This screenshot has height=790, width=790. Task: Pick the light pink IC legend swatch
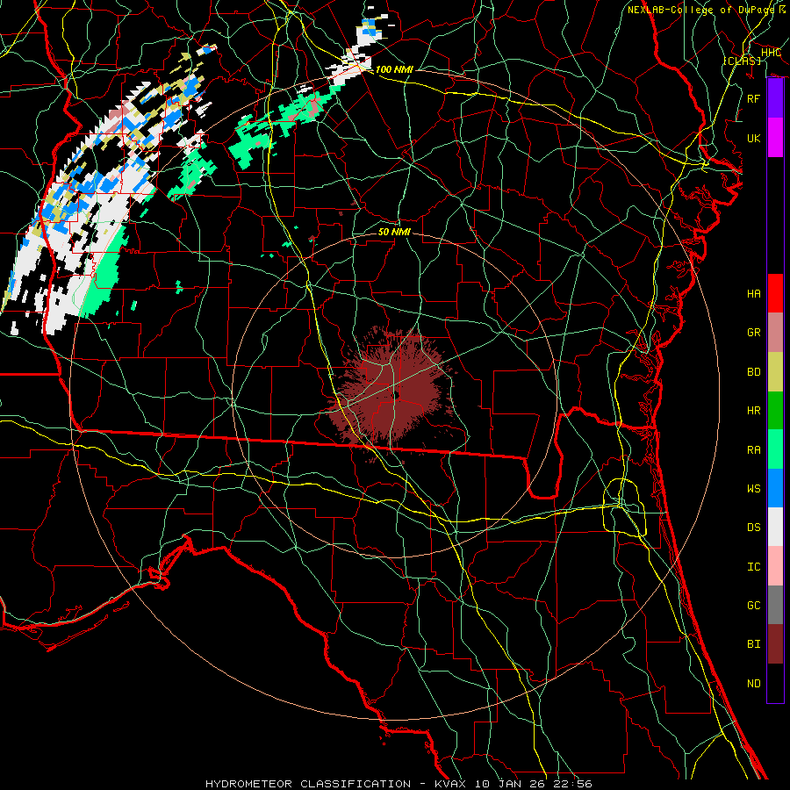775,566
